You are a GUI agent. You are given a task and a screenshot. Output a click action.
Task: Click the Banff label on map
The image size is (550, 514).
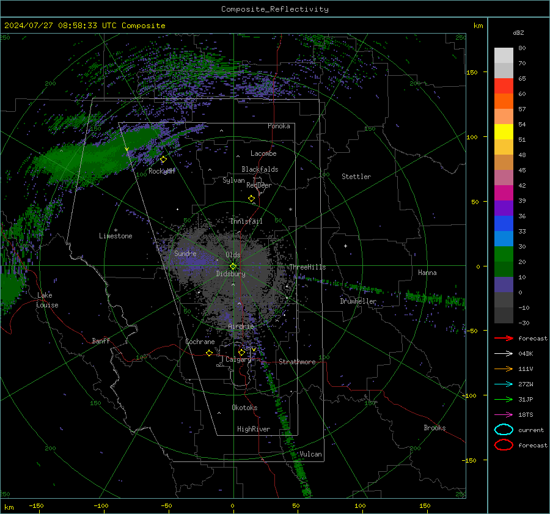click(101, 340)
